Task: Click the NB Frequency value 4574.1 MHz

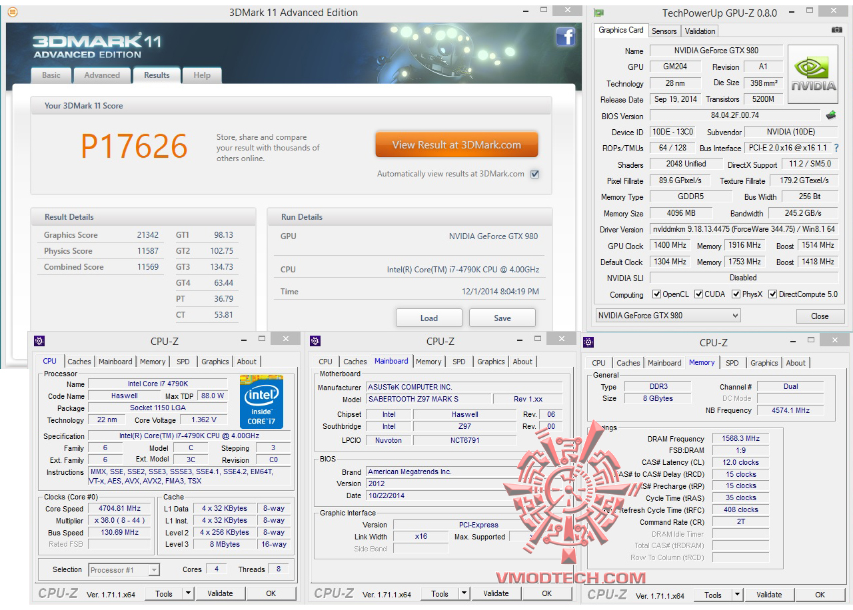Action: (x=790, y=411)
